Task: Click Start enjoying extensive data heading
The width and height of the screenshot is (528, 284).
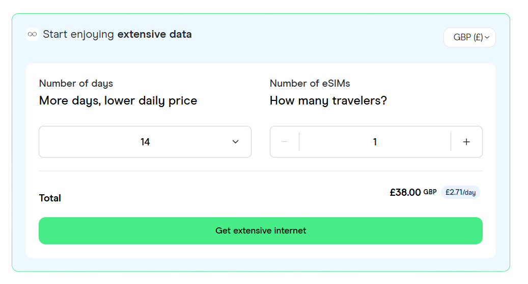Action: point(117,34)
